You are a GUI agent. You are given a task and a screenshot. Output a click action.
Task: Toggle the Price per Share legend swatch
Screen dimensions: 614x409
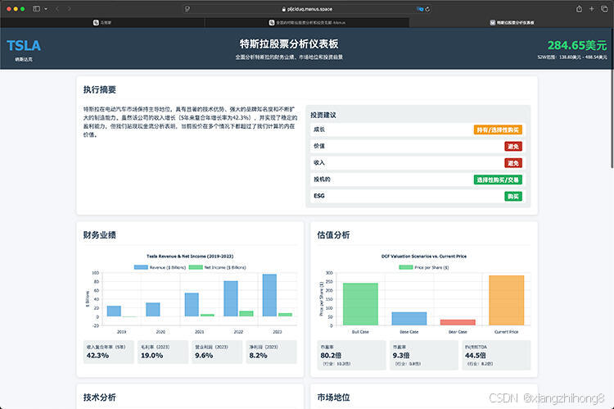pyautogui.click(x=406, y=267)
